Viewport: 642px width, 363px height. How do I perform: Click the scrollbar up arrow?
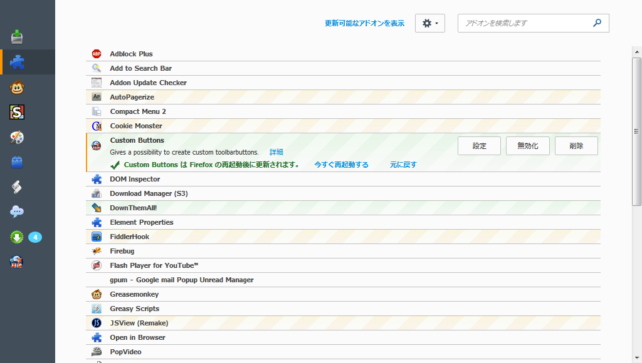[x=637, y=52]
